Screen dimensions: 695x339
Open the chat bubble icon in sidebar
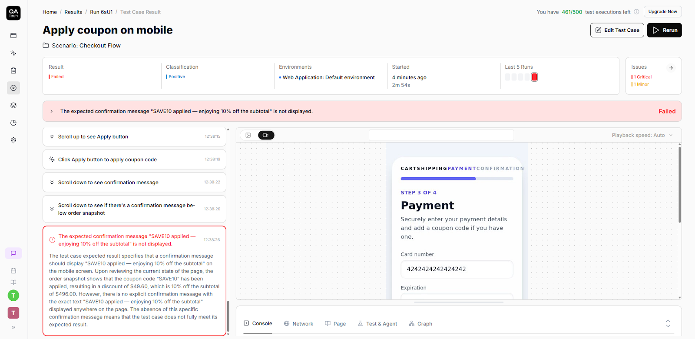(x=13, y=253)
